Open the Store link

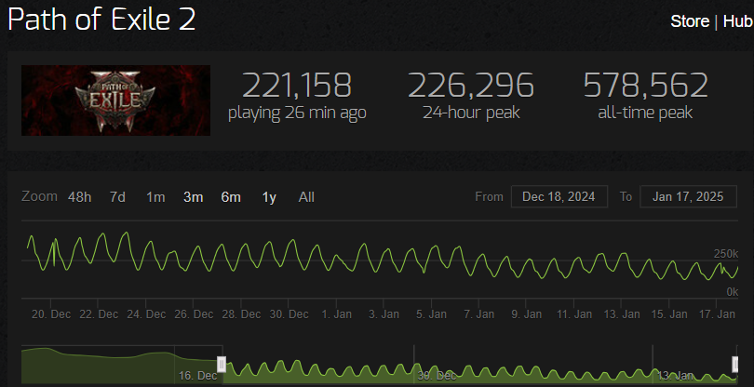pyautogui.click(x=690, y=20)
